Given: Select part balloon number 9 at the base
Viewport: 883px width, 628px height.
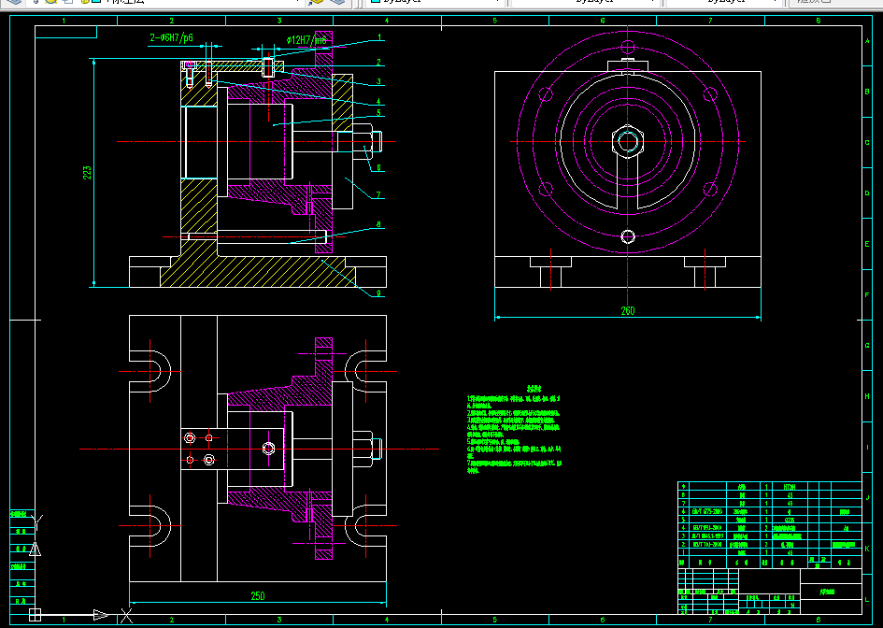Looking at the screenshot, I should tap(378, 293).
